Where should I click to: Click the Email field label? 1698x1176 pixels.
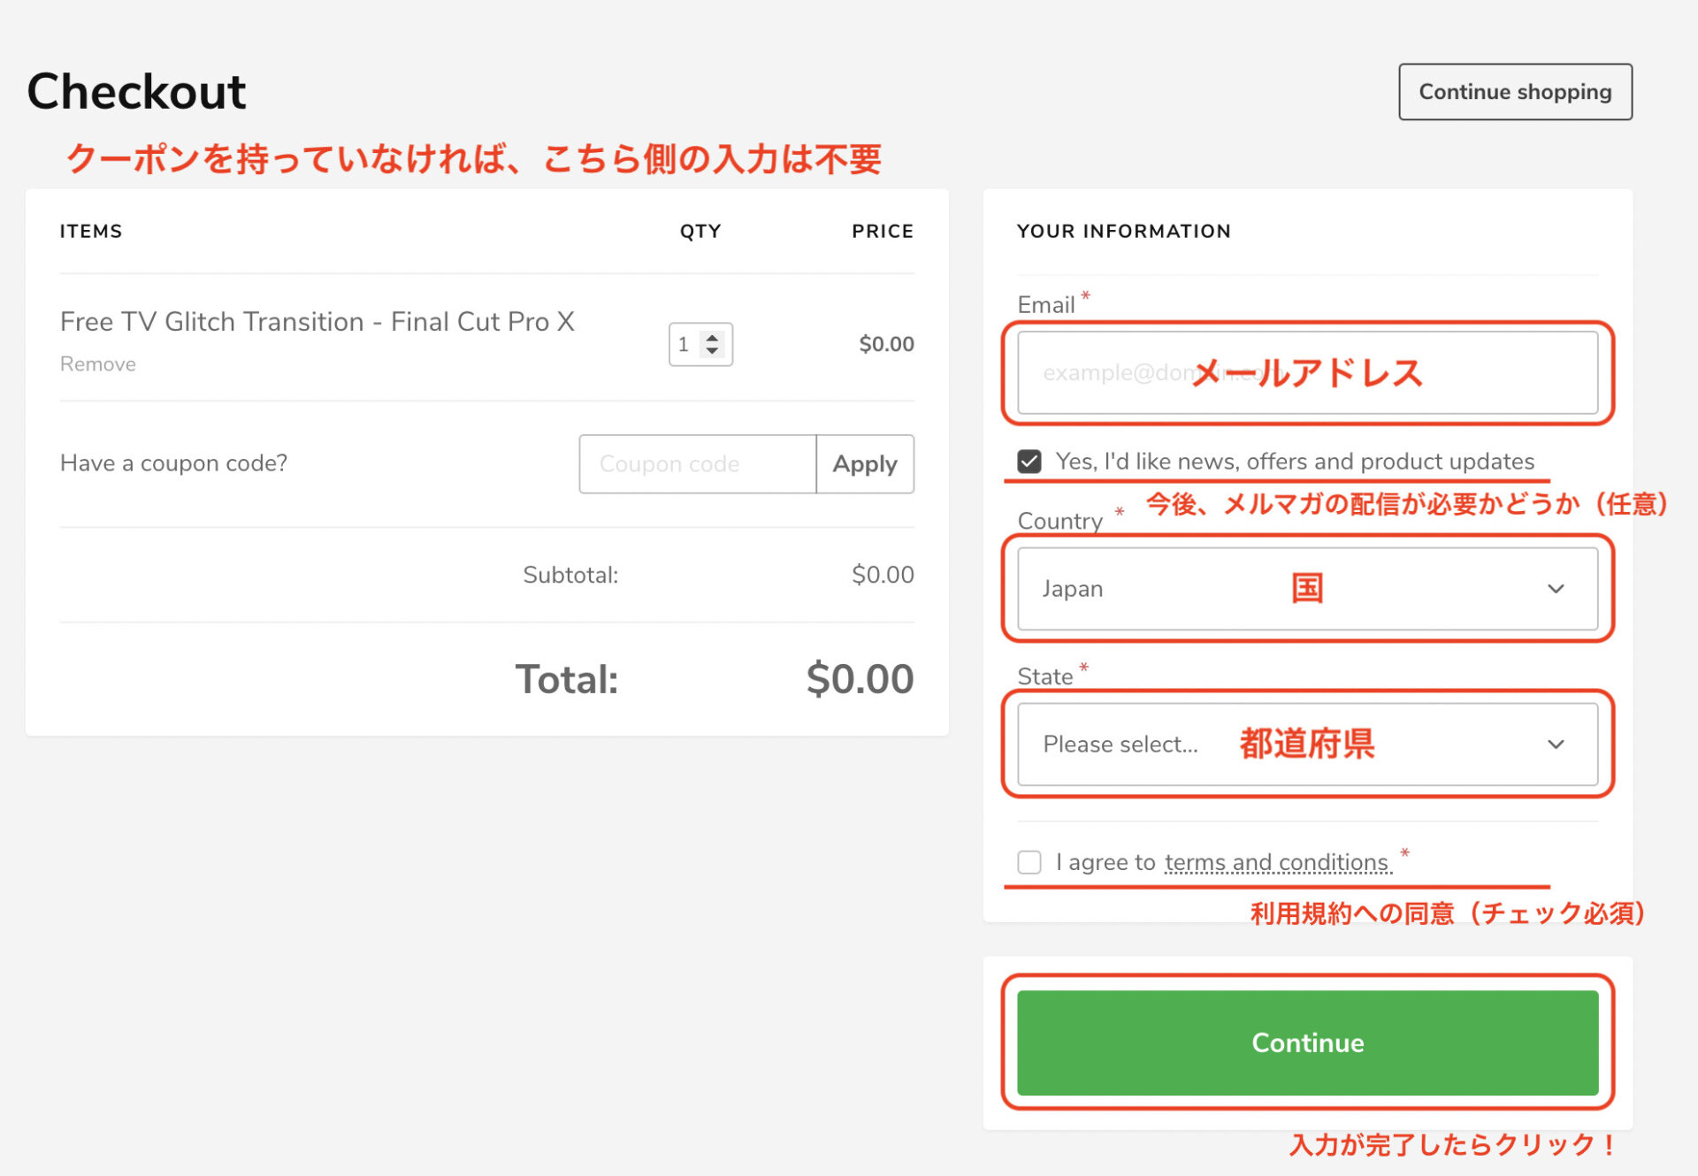tap(1045, 305)
